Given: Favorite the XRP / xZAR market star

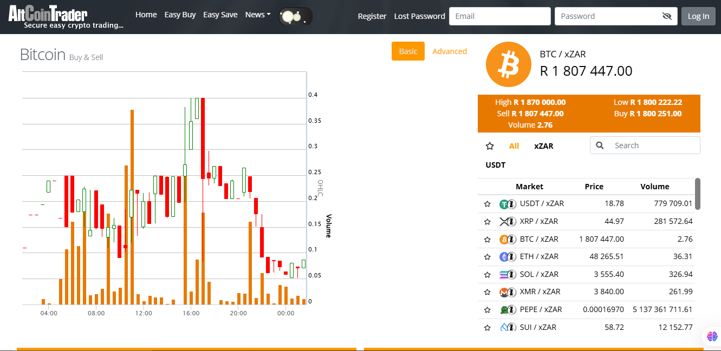Looking at the screenshot, I should (487, 222).
